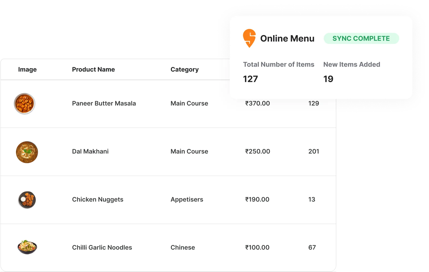Viewport: 429px width, 272px height.
Task: Click the new items added count 19
Action: point(328,79)
